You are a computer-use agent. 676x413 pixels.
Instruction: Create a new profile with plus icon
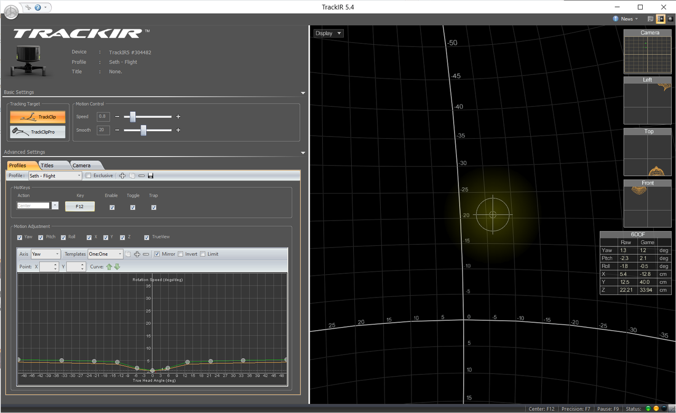tap(123, 176)
